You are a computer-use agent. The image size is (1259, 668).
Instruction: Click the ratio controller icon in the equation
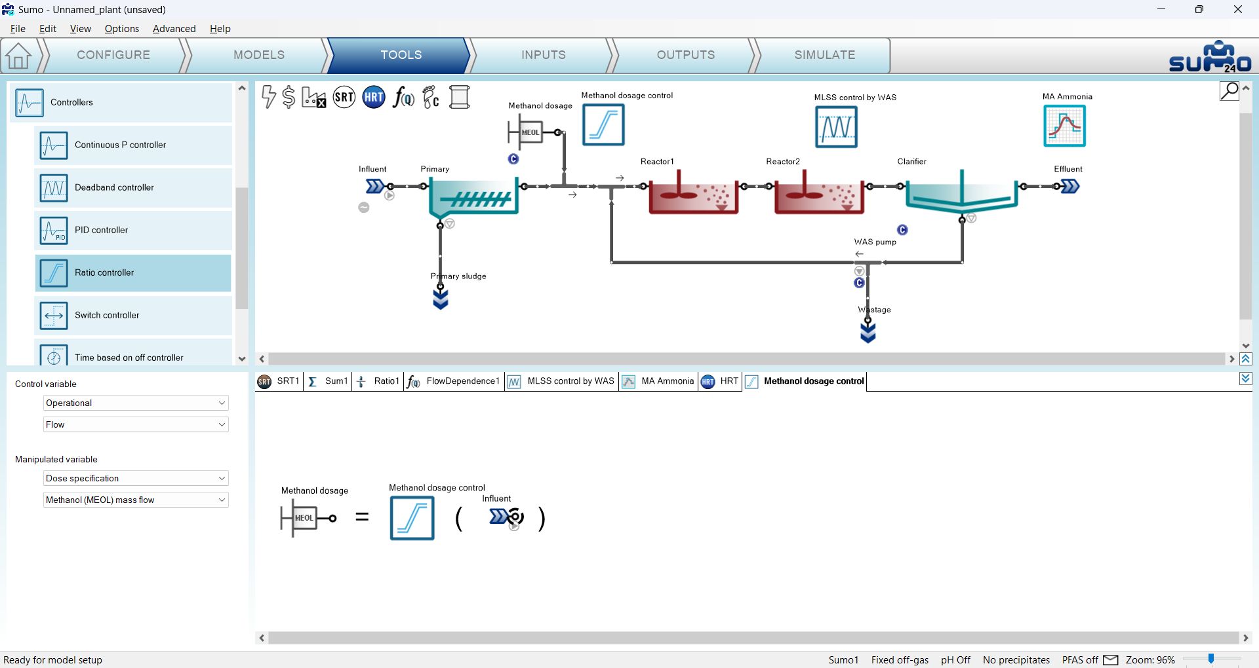click(x=412, y=517)
